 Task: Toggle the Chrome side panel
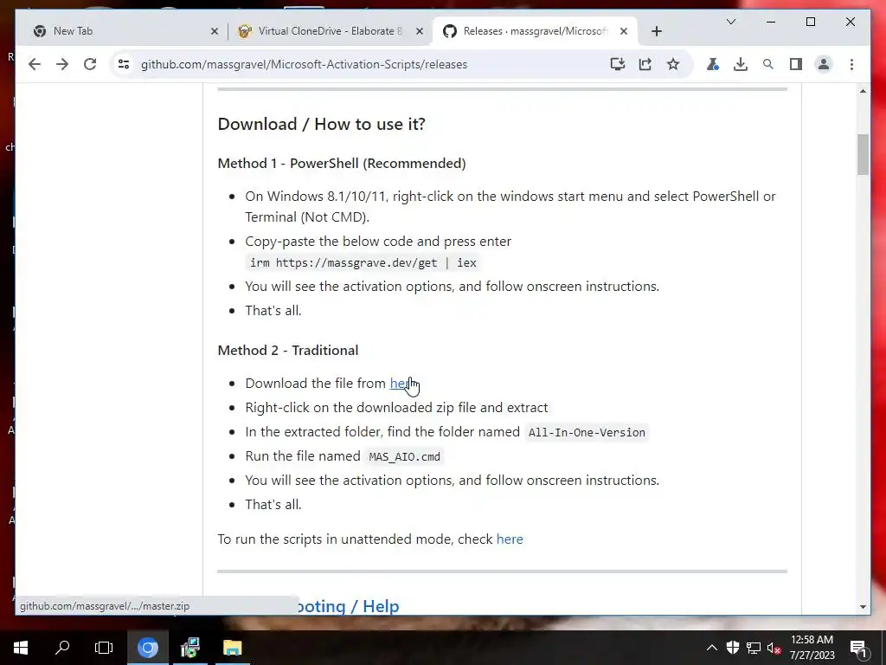[796, 64]
